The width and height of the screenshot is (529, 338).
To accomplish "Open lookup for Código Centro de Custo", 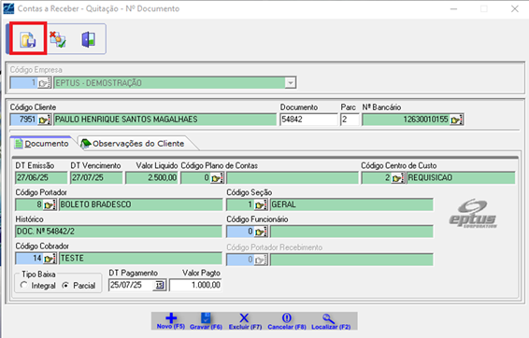I will coord(398,178).
